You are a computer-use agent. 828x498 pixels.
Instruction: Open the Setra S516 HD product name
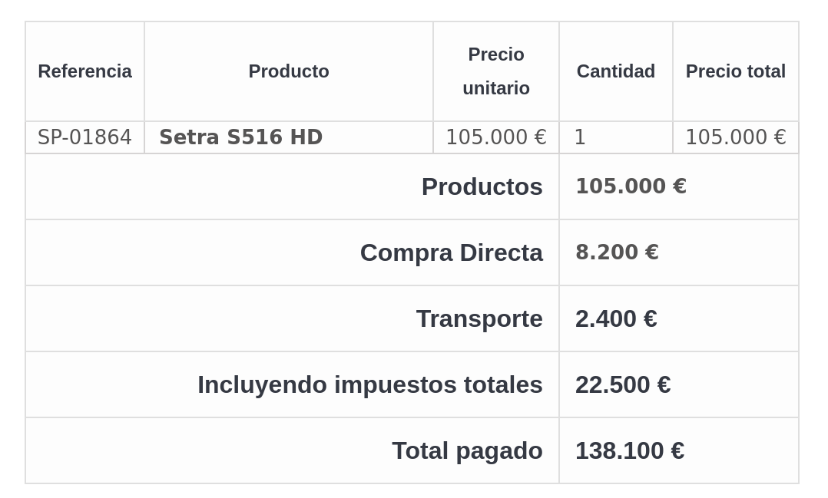point(240,137)
